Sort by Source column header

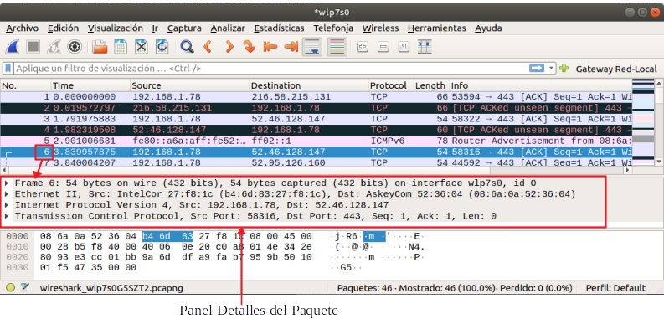click(x=190, y=85)
